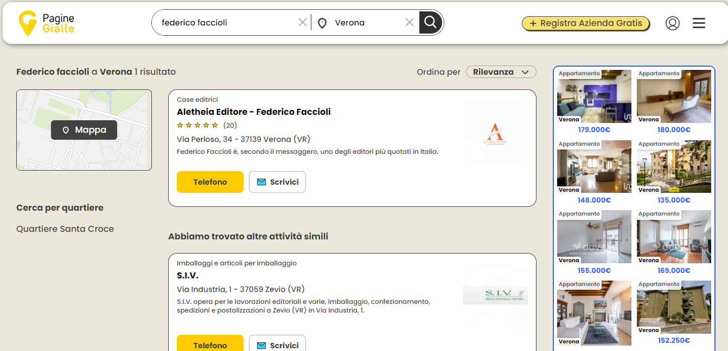
Task: Click the Aletheia description about Federico Faccioli
Action: pos(308,152)
